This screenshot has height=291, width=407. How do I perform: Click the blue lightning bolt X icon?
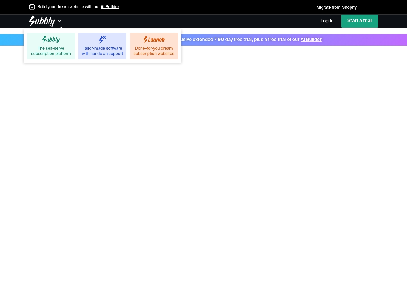(102, 39)
